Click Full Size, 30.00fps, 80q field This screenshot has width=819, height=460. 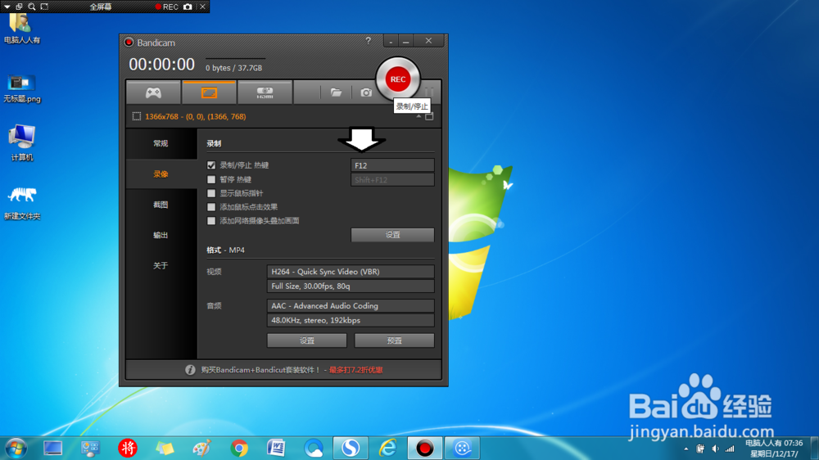351,286
